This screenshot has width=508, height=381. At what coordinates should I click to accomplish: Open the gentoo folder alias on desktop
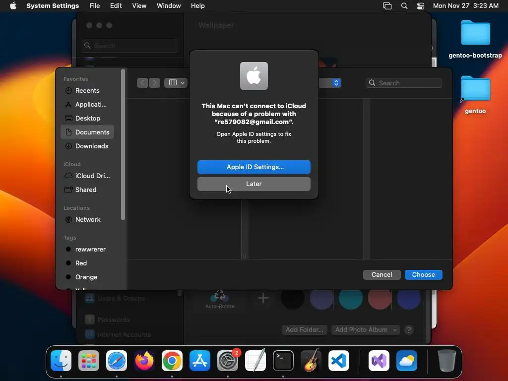coord(475,95)
